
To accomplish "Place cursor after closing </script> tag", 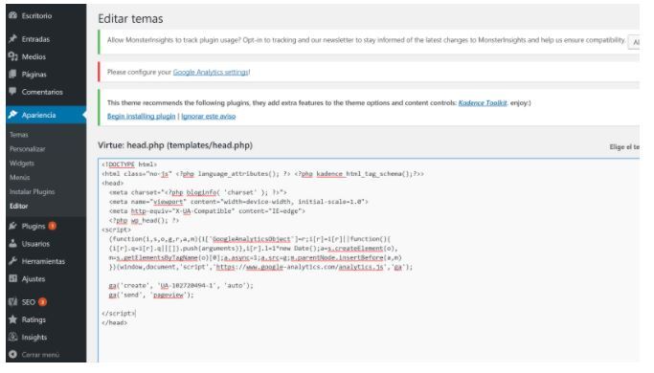I will coord(136,314).
